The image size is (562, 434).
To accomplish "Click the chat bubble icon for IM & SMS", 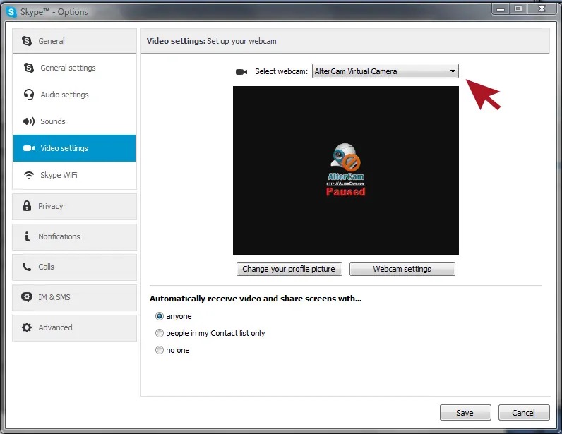I will point(27,297).
